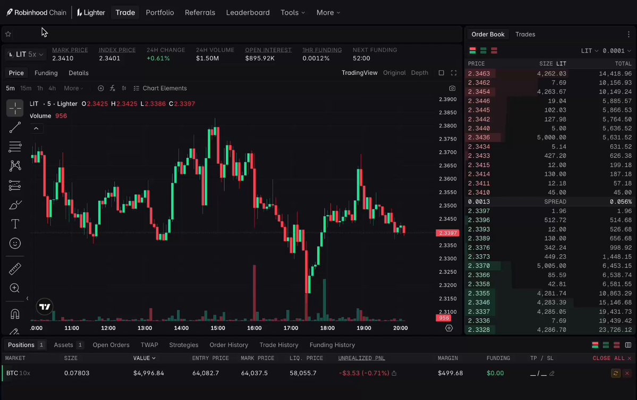Open the More timeframes dropdown

point(73,88)
